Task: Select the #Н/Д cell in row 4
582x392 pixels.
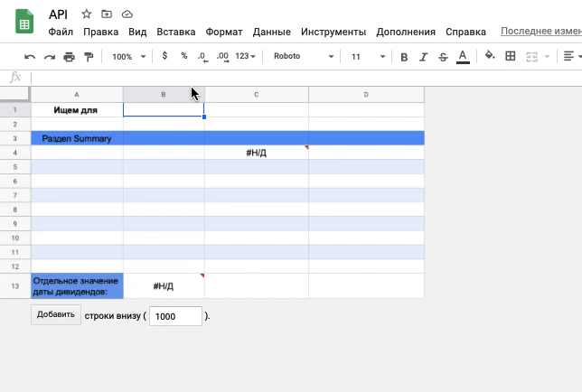Action: [x=256, y=153]
